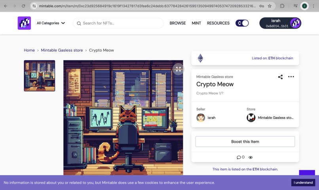Screen dimensions: 319x190
Task: Click Home breadcrumb link
Action: pyautogui.click(x=29, y=50)
